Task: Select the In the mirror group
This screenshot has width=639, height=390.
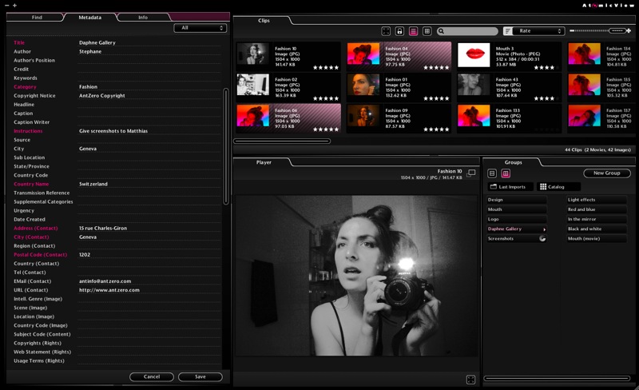Action: (597, 220)
